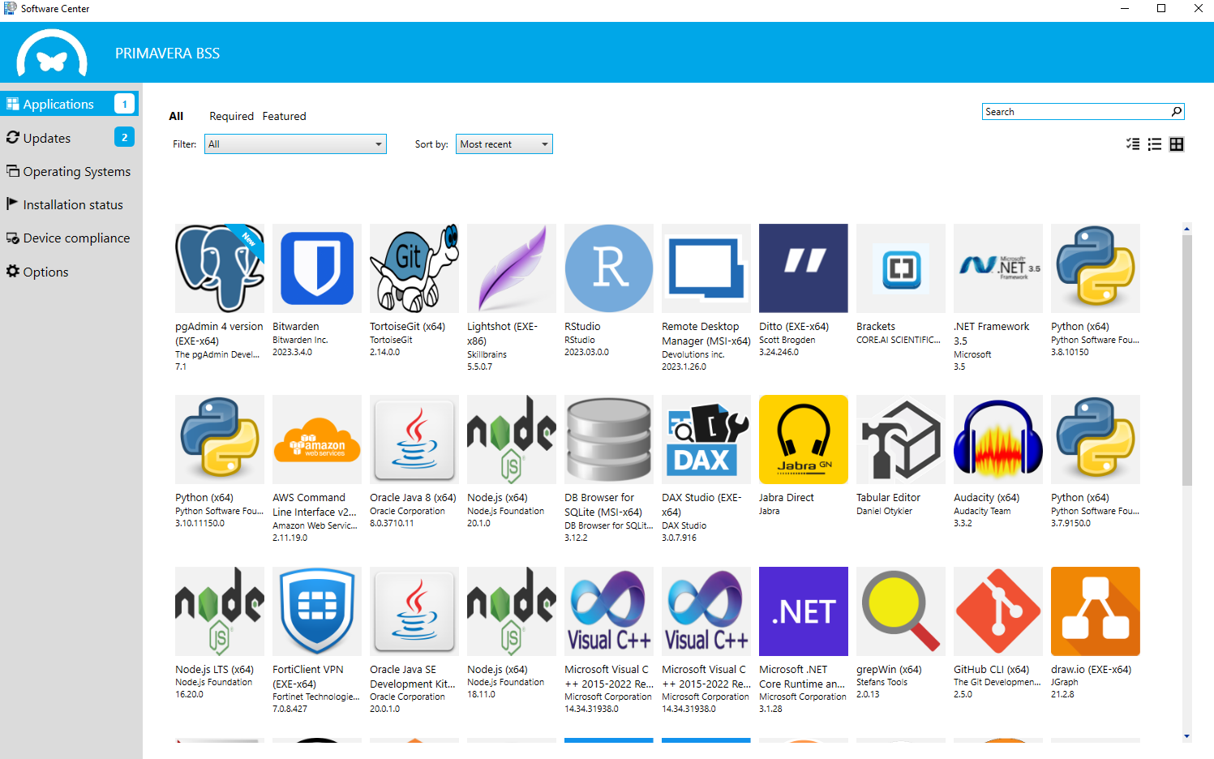Switch to the Featured tab
1214x759 pixels.
(285, 116)
